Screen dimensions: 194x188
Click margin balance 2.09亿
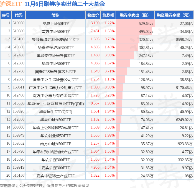[x=187, y=63]
